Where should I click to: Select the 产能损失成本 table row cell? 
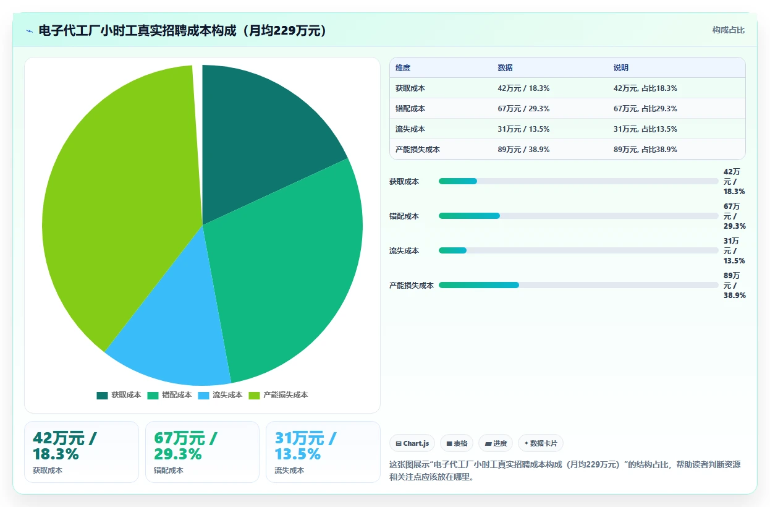tap(418, 150)
